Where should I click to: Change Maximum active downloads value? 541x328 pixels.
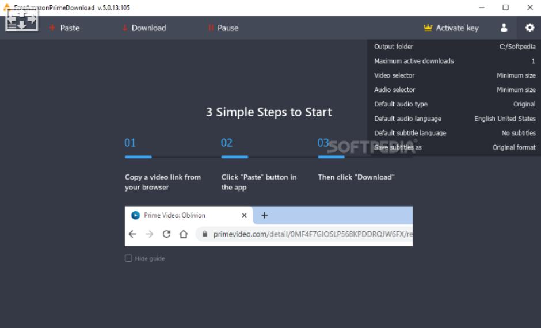(455, 61)
